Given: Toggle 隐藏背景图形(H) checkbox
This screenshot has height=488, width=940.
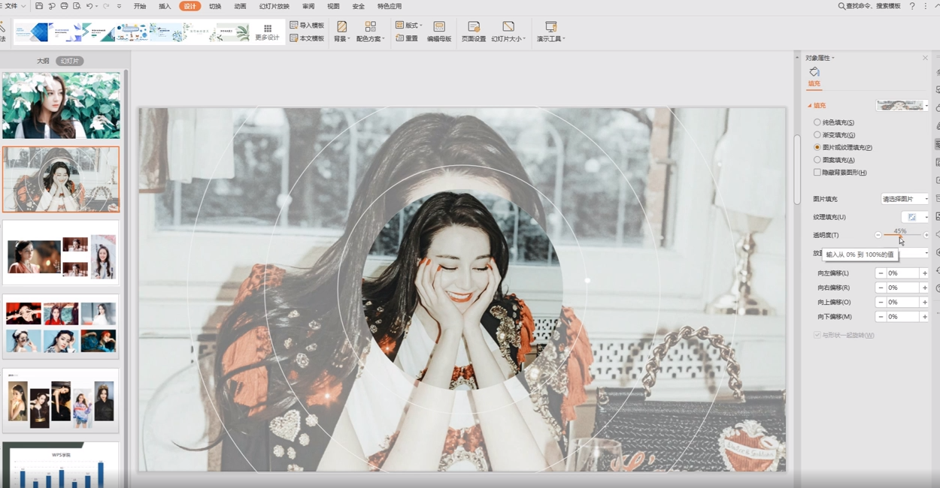Looking at the screenshot, I should tap(817, 173).
